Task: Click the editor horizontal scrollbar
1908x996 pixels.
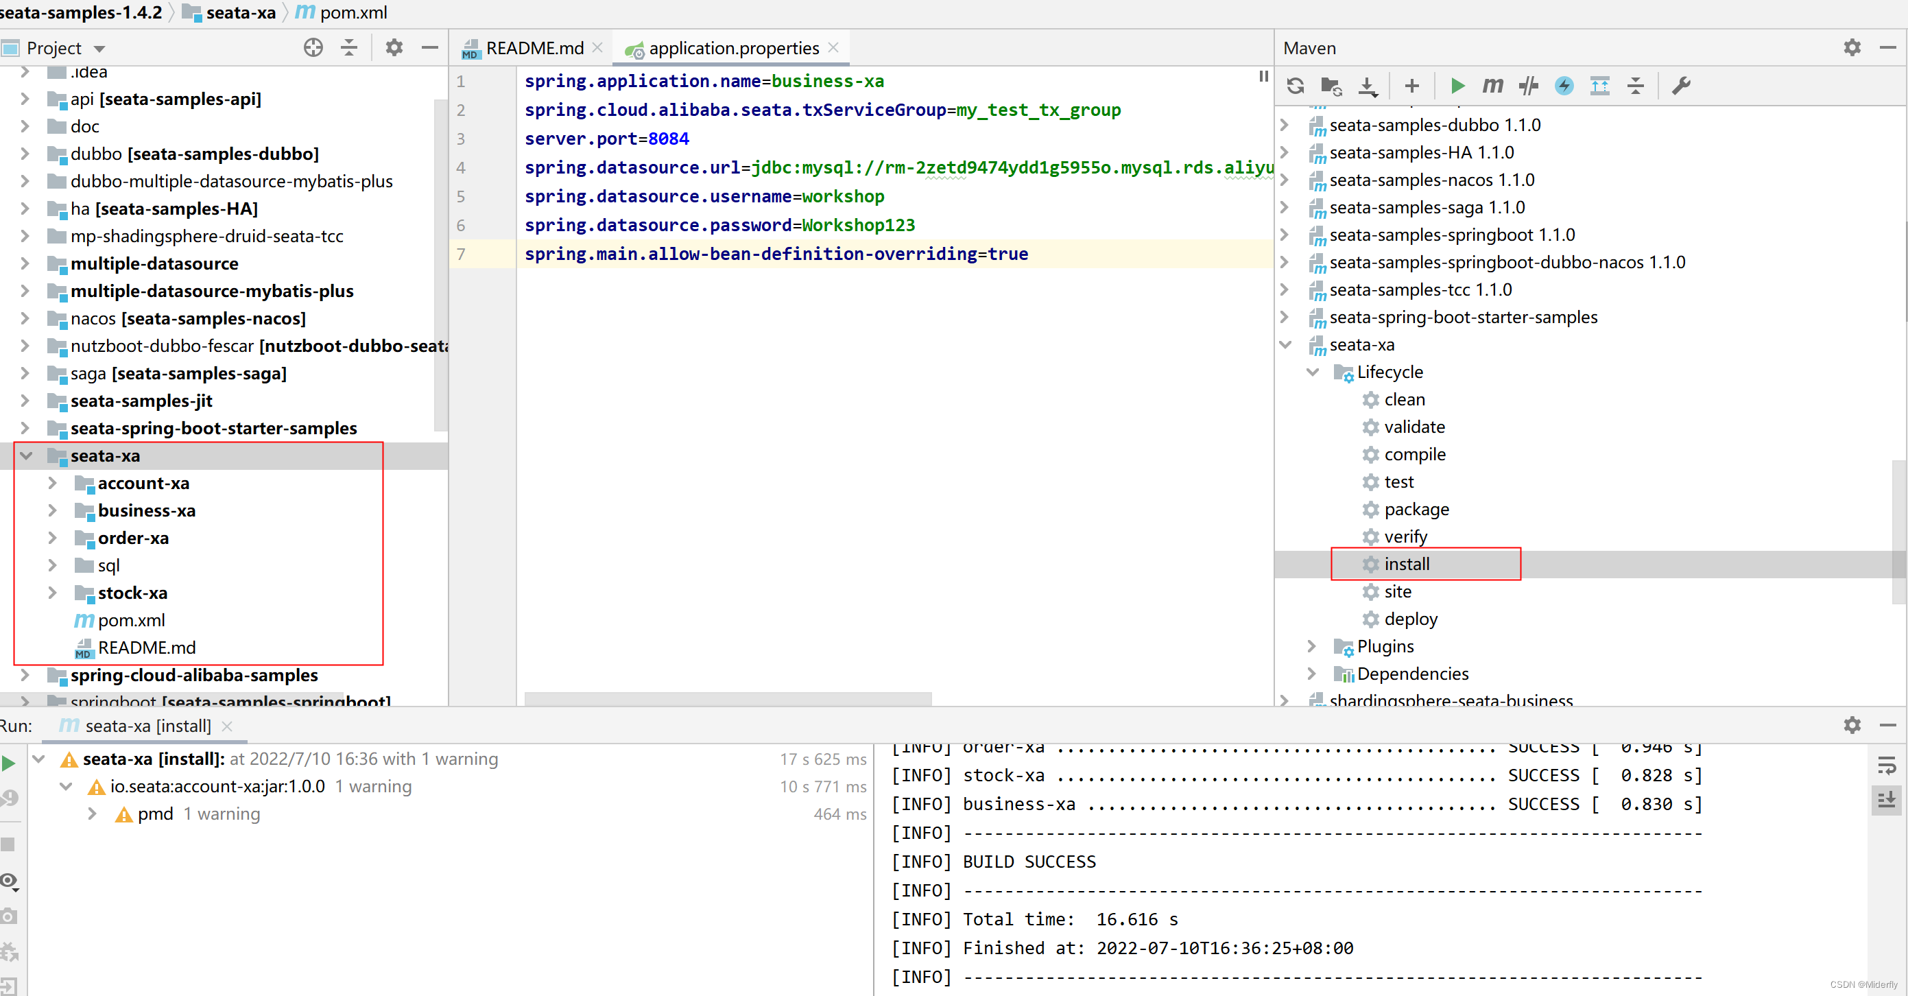Action: pos(728,698)
